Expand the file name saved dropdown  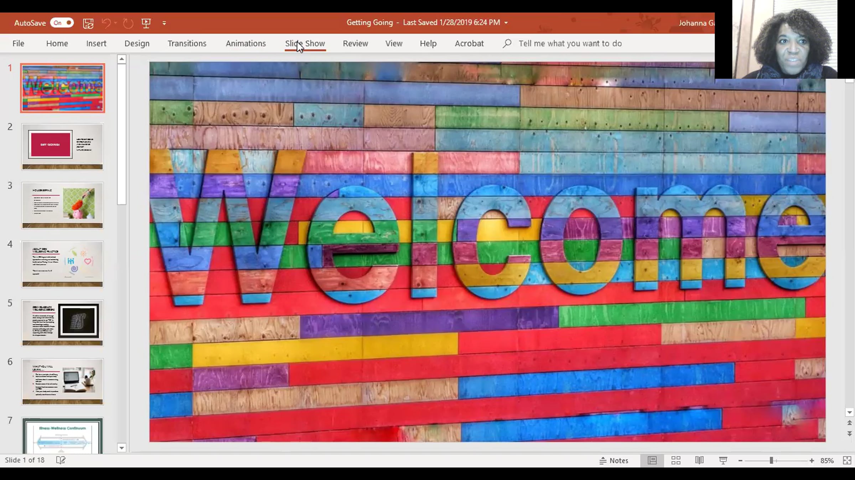[x=506, y=23]
